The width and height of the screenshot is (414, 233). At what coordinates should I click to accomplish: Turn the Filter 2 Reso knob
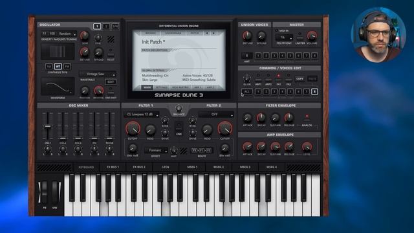(207, 129)
